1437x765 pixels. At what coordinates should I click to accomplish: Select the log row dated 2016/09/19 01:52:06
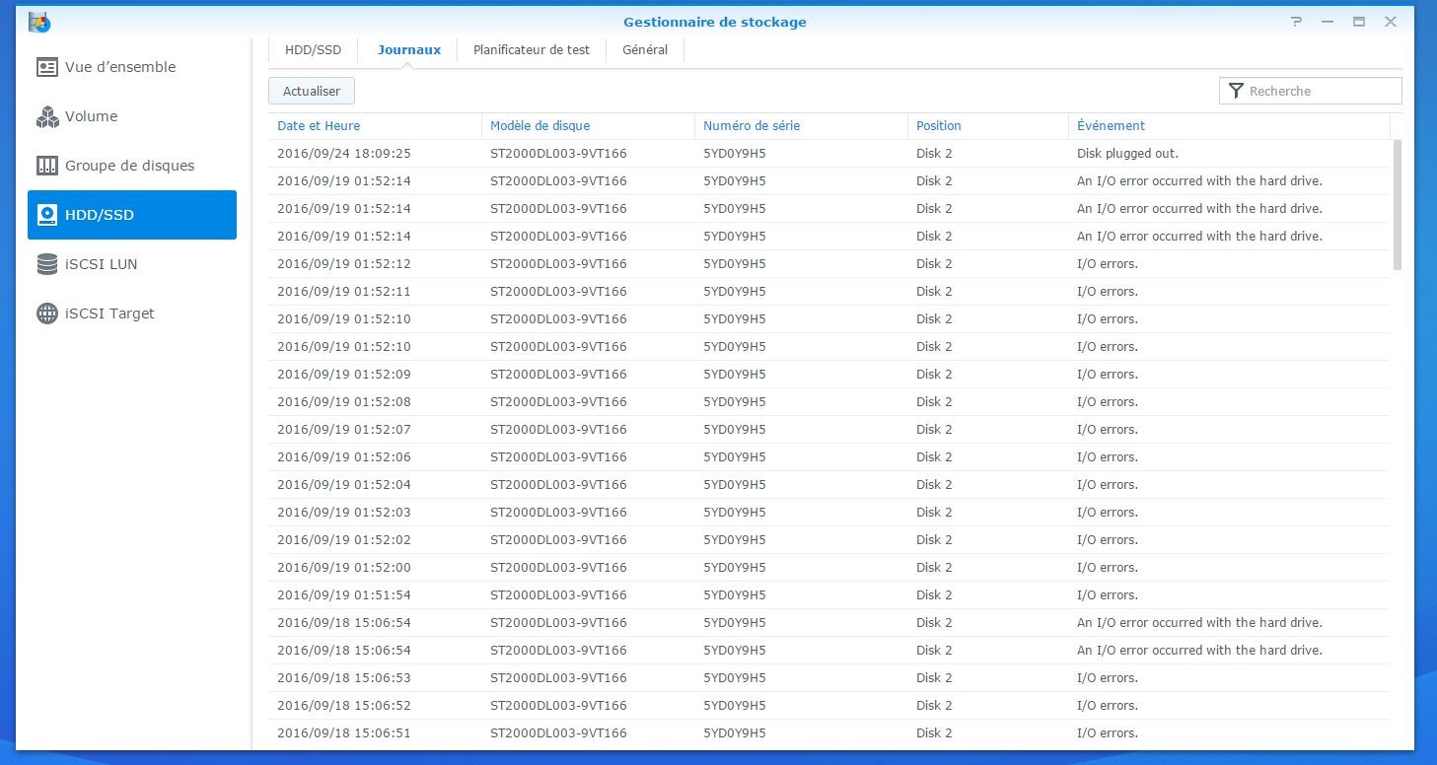tap(829, 457)
